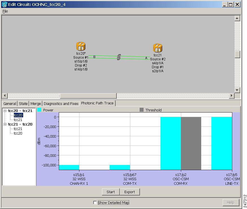Close the Edit Circuit window
This screenshot has width=247, height=209.
tap(237, 5)
